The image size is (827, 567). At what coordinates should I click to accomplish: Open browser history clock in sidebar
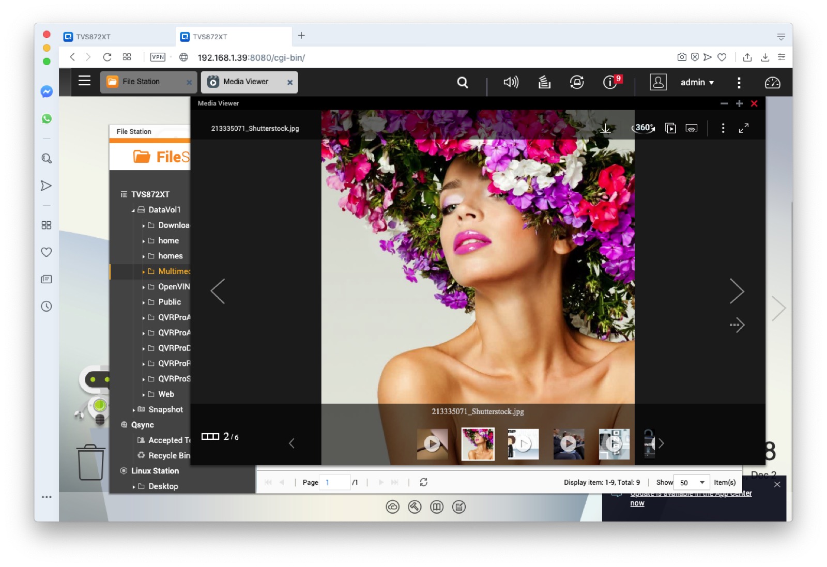tap(47, 307)
